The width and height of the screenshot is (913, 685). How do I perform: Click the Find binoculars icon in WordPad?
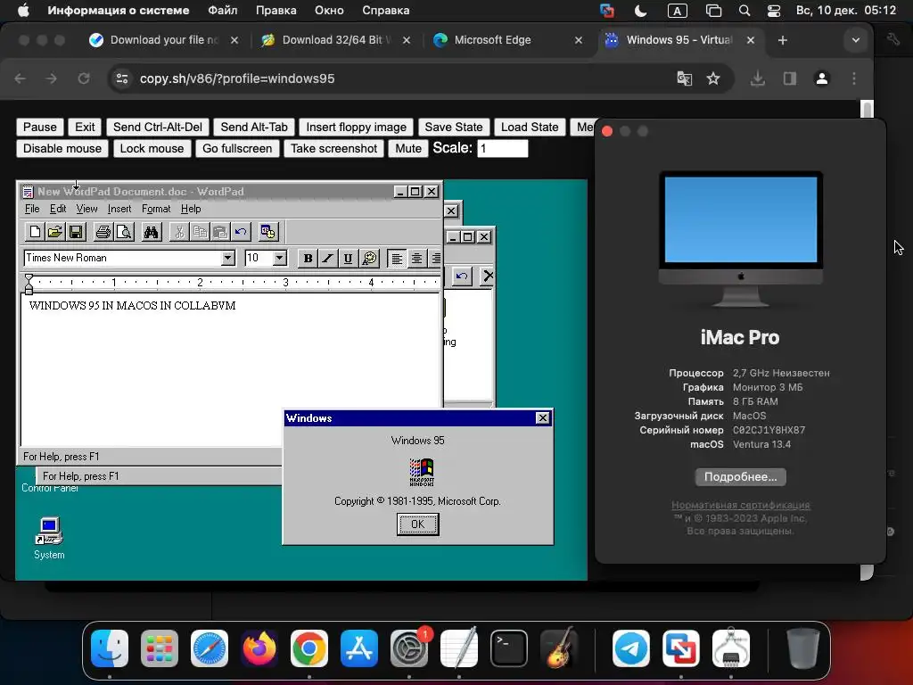[x=152, y=232]
